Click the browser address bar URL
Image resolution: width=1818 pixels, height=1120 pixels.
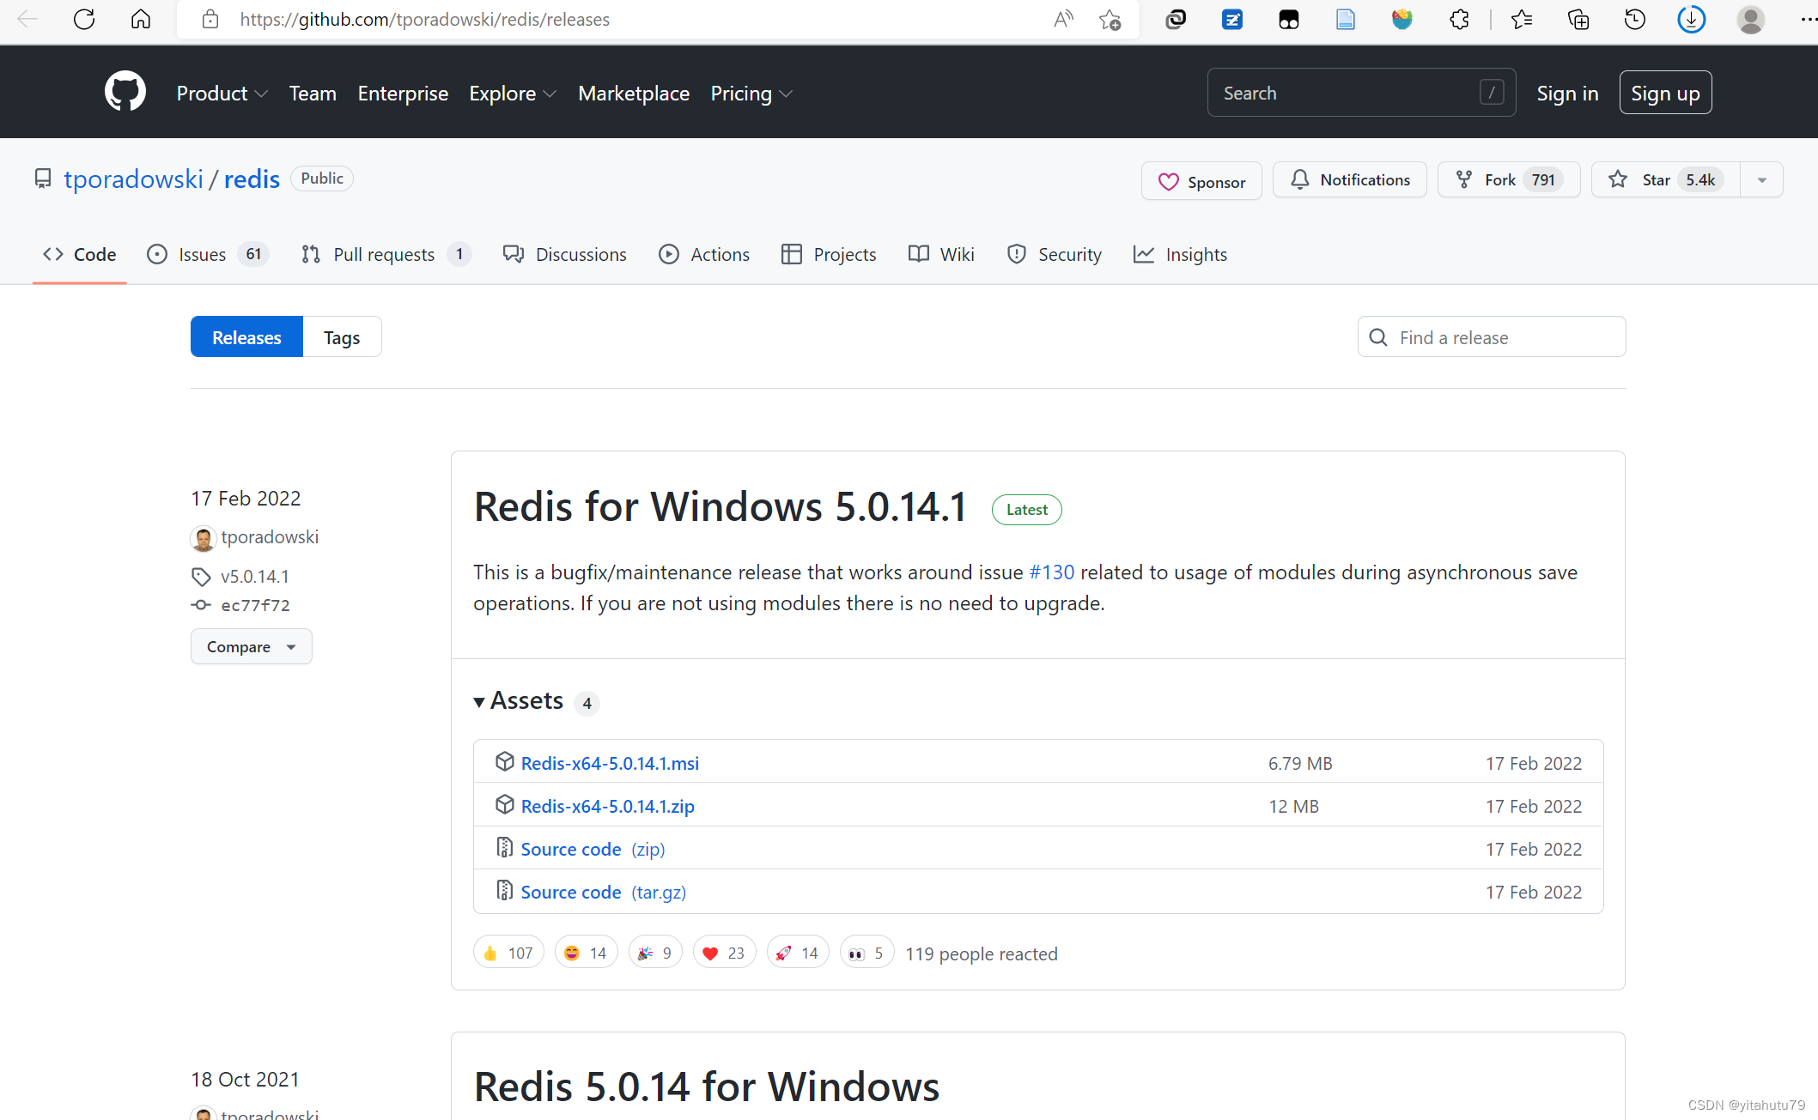(x=424, y=19)
